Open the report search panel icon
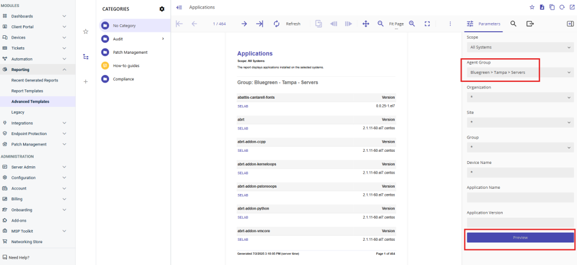 click(x=514, y=24)
